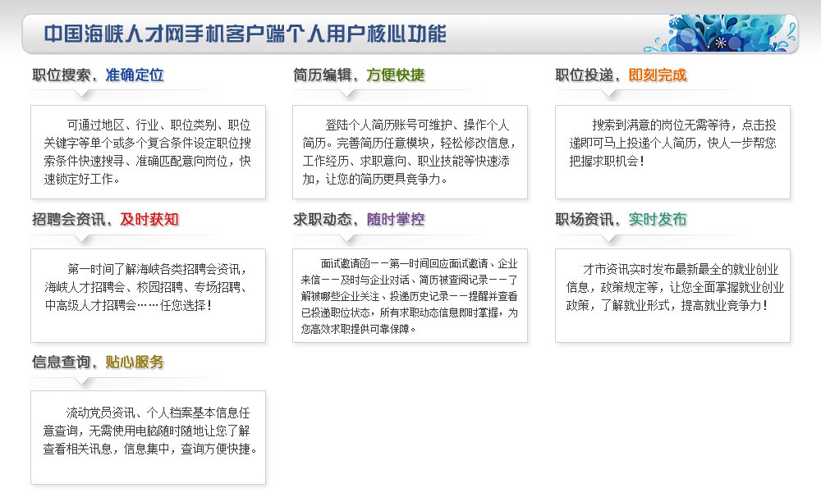The height and width of the screenshot is (497, 821).
Task: Click the description box starting 可通过地区、行业
Action: tap(148, 153)
